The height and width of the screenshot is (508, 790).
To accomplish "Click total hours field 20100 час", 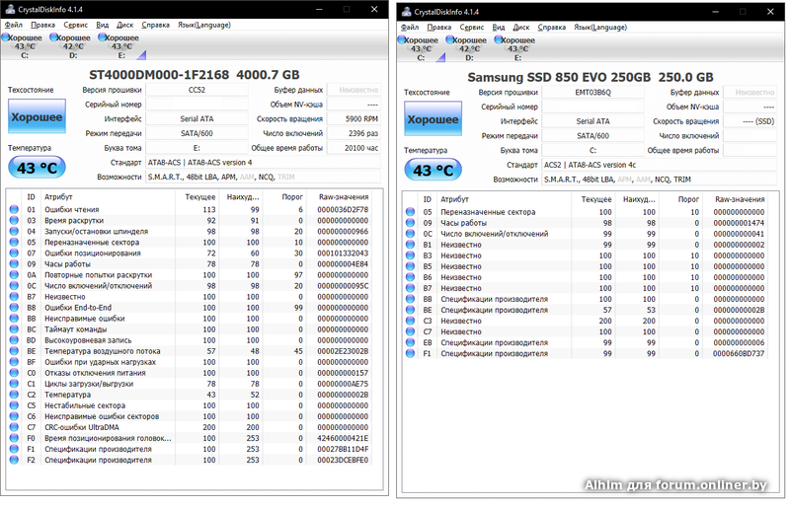I will pos(354,148).
